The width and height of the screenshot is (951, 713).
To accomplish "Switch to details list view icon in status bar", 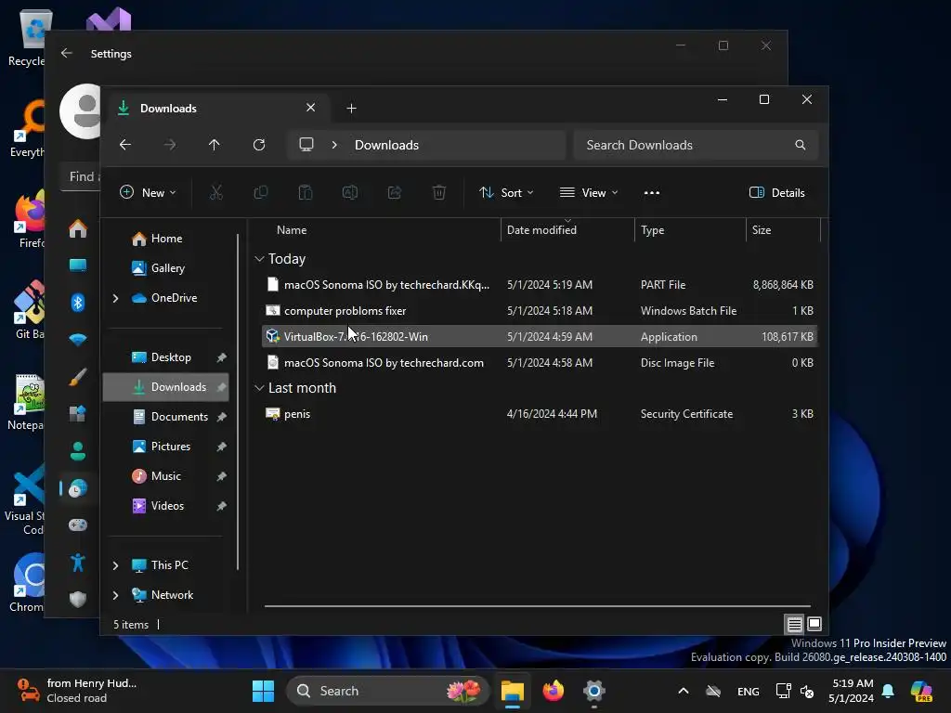I will pyautogui.click(x=795, y=624).
